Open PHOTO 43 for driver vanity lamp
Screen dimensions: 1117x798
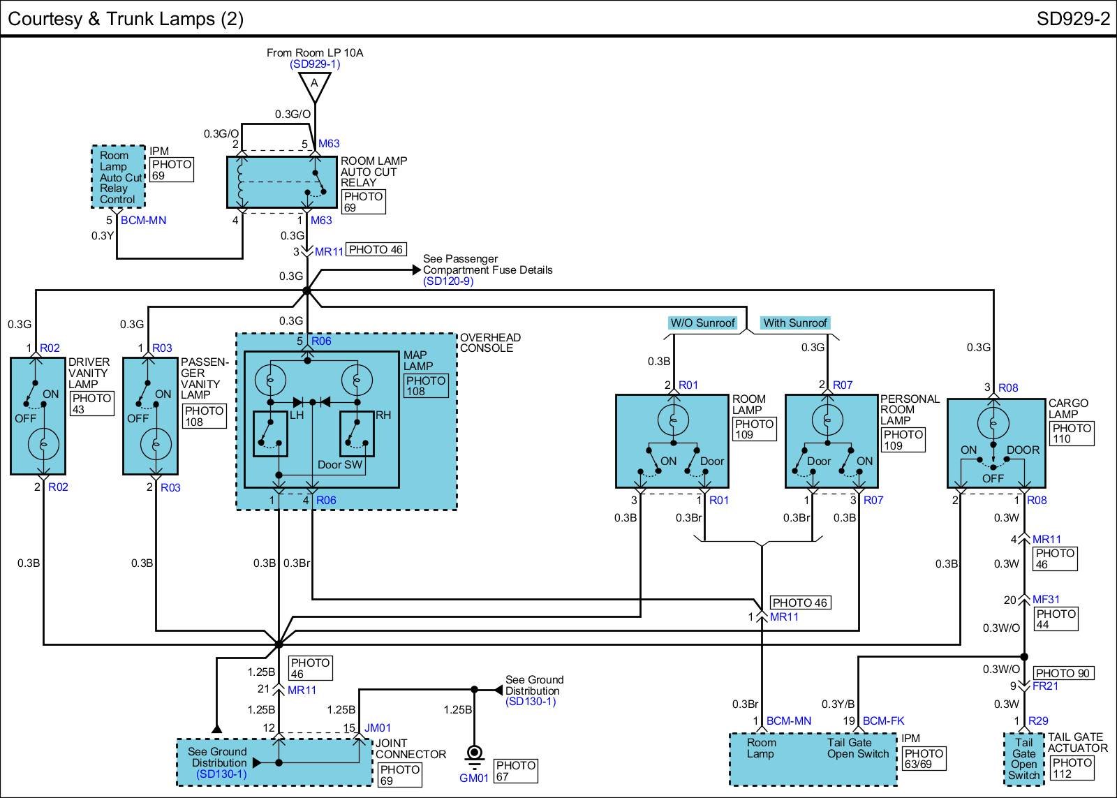click(92, 404)
